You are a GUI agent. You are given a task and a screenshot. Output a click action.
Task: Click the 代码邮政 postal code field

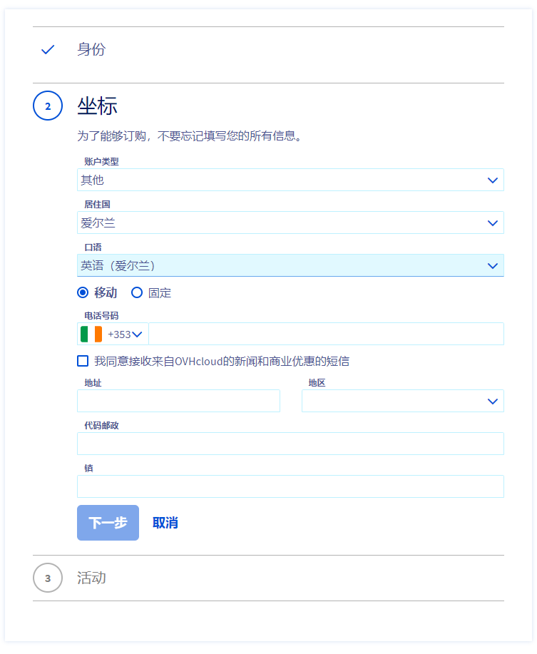290,444
